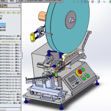Switch to the SOLIDWORKS MBD tab

pos(54,1)
